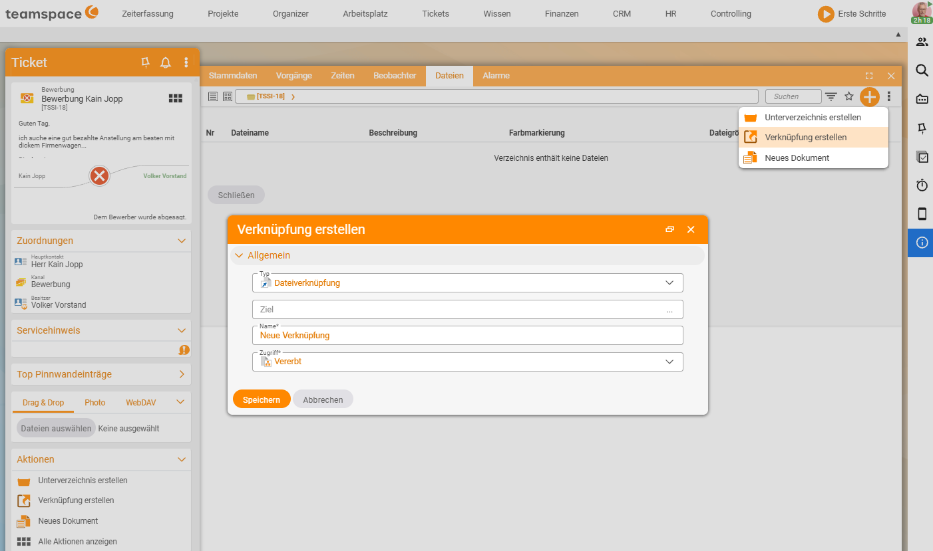The height and width of the screenshot is (551, 933).
Task: Click Dateien auswählen button
Action: click(56, 429)
